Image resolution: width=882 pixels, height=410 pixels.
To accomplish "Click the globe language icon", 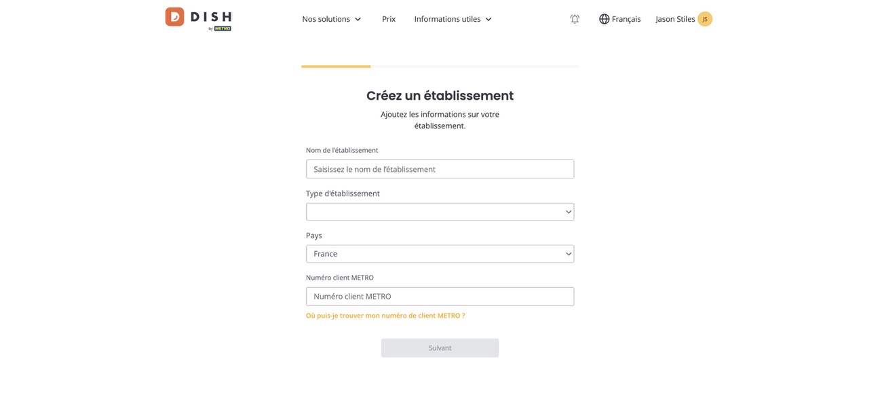I will [604, 19].
